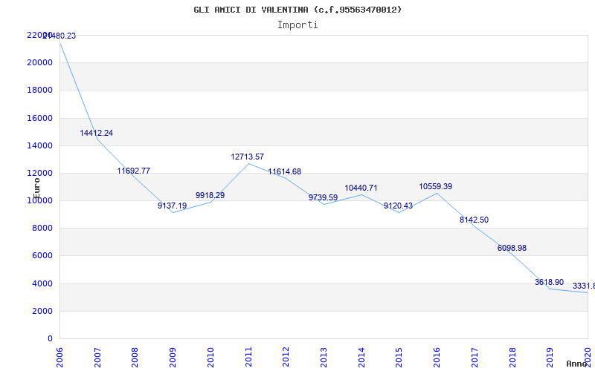
Task: Click the 21480.23 data label at 2006
Action: pos(59,36)
